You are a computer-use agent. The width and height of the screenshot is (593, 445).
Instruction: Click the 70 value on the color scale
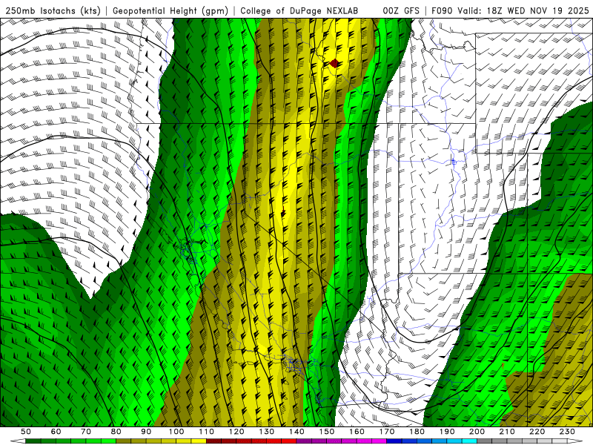86,432
